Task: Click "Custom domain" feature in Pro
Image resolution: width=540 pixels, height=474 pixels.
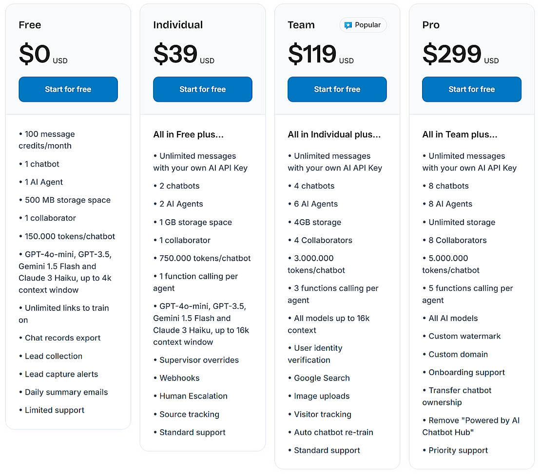Action: coord(458,354)
